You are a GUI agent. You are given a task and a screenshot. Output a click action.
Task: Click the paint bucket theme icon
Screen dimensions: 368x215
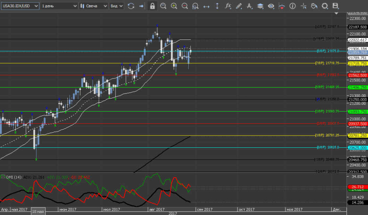pos(314,6)
